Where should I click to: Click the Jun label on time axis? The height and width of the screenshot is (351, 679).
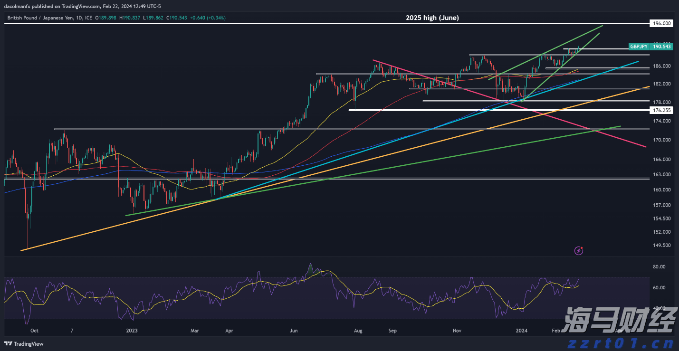pyautogui.click(x=294, y=330)
